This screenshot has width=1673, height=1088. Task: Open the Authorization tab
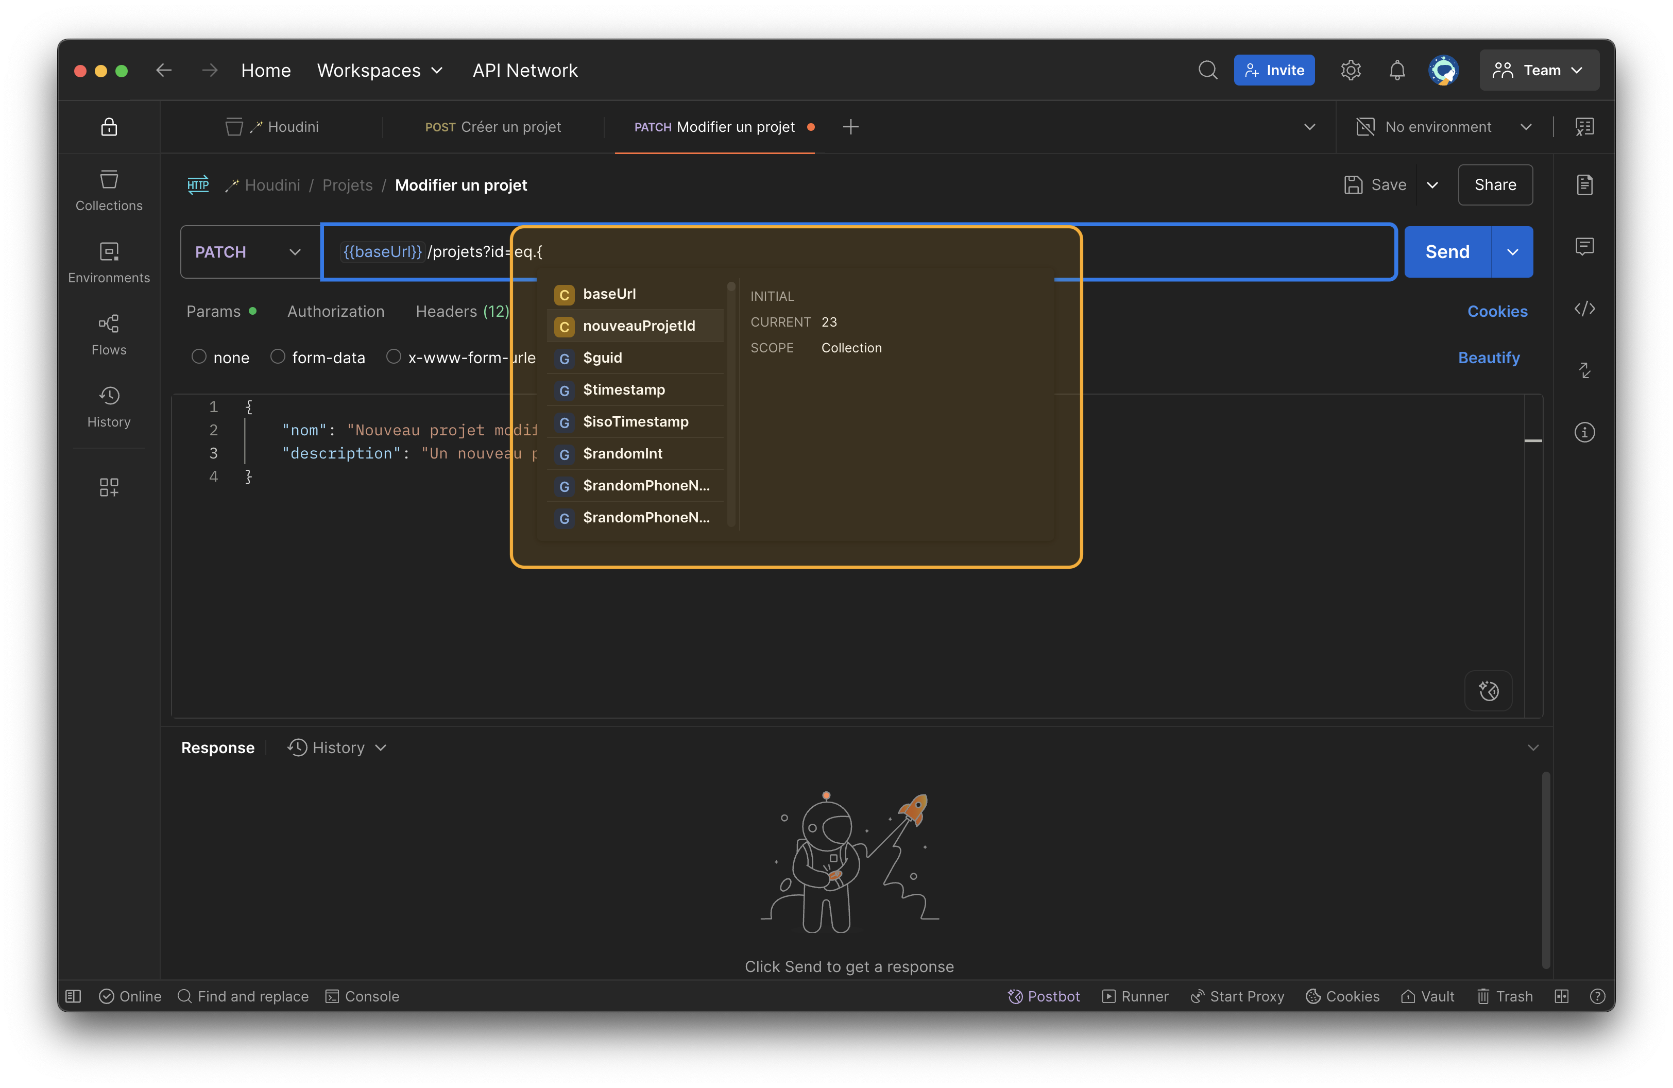pos(335,311)
